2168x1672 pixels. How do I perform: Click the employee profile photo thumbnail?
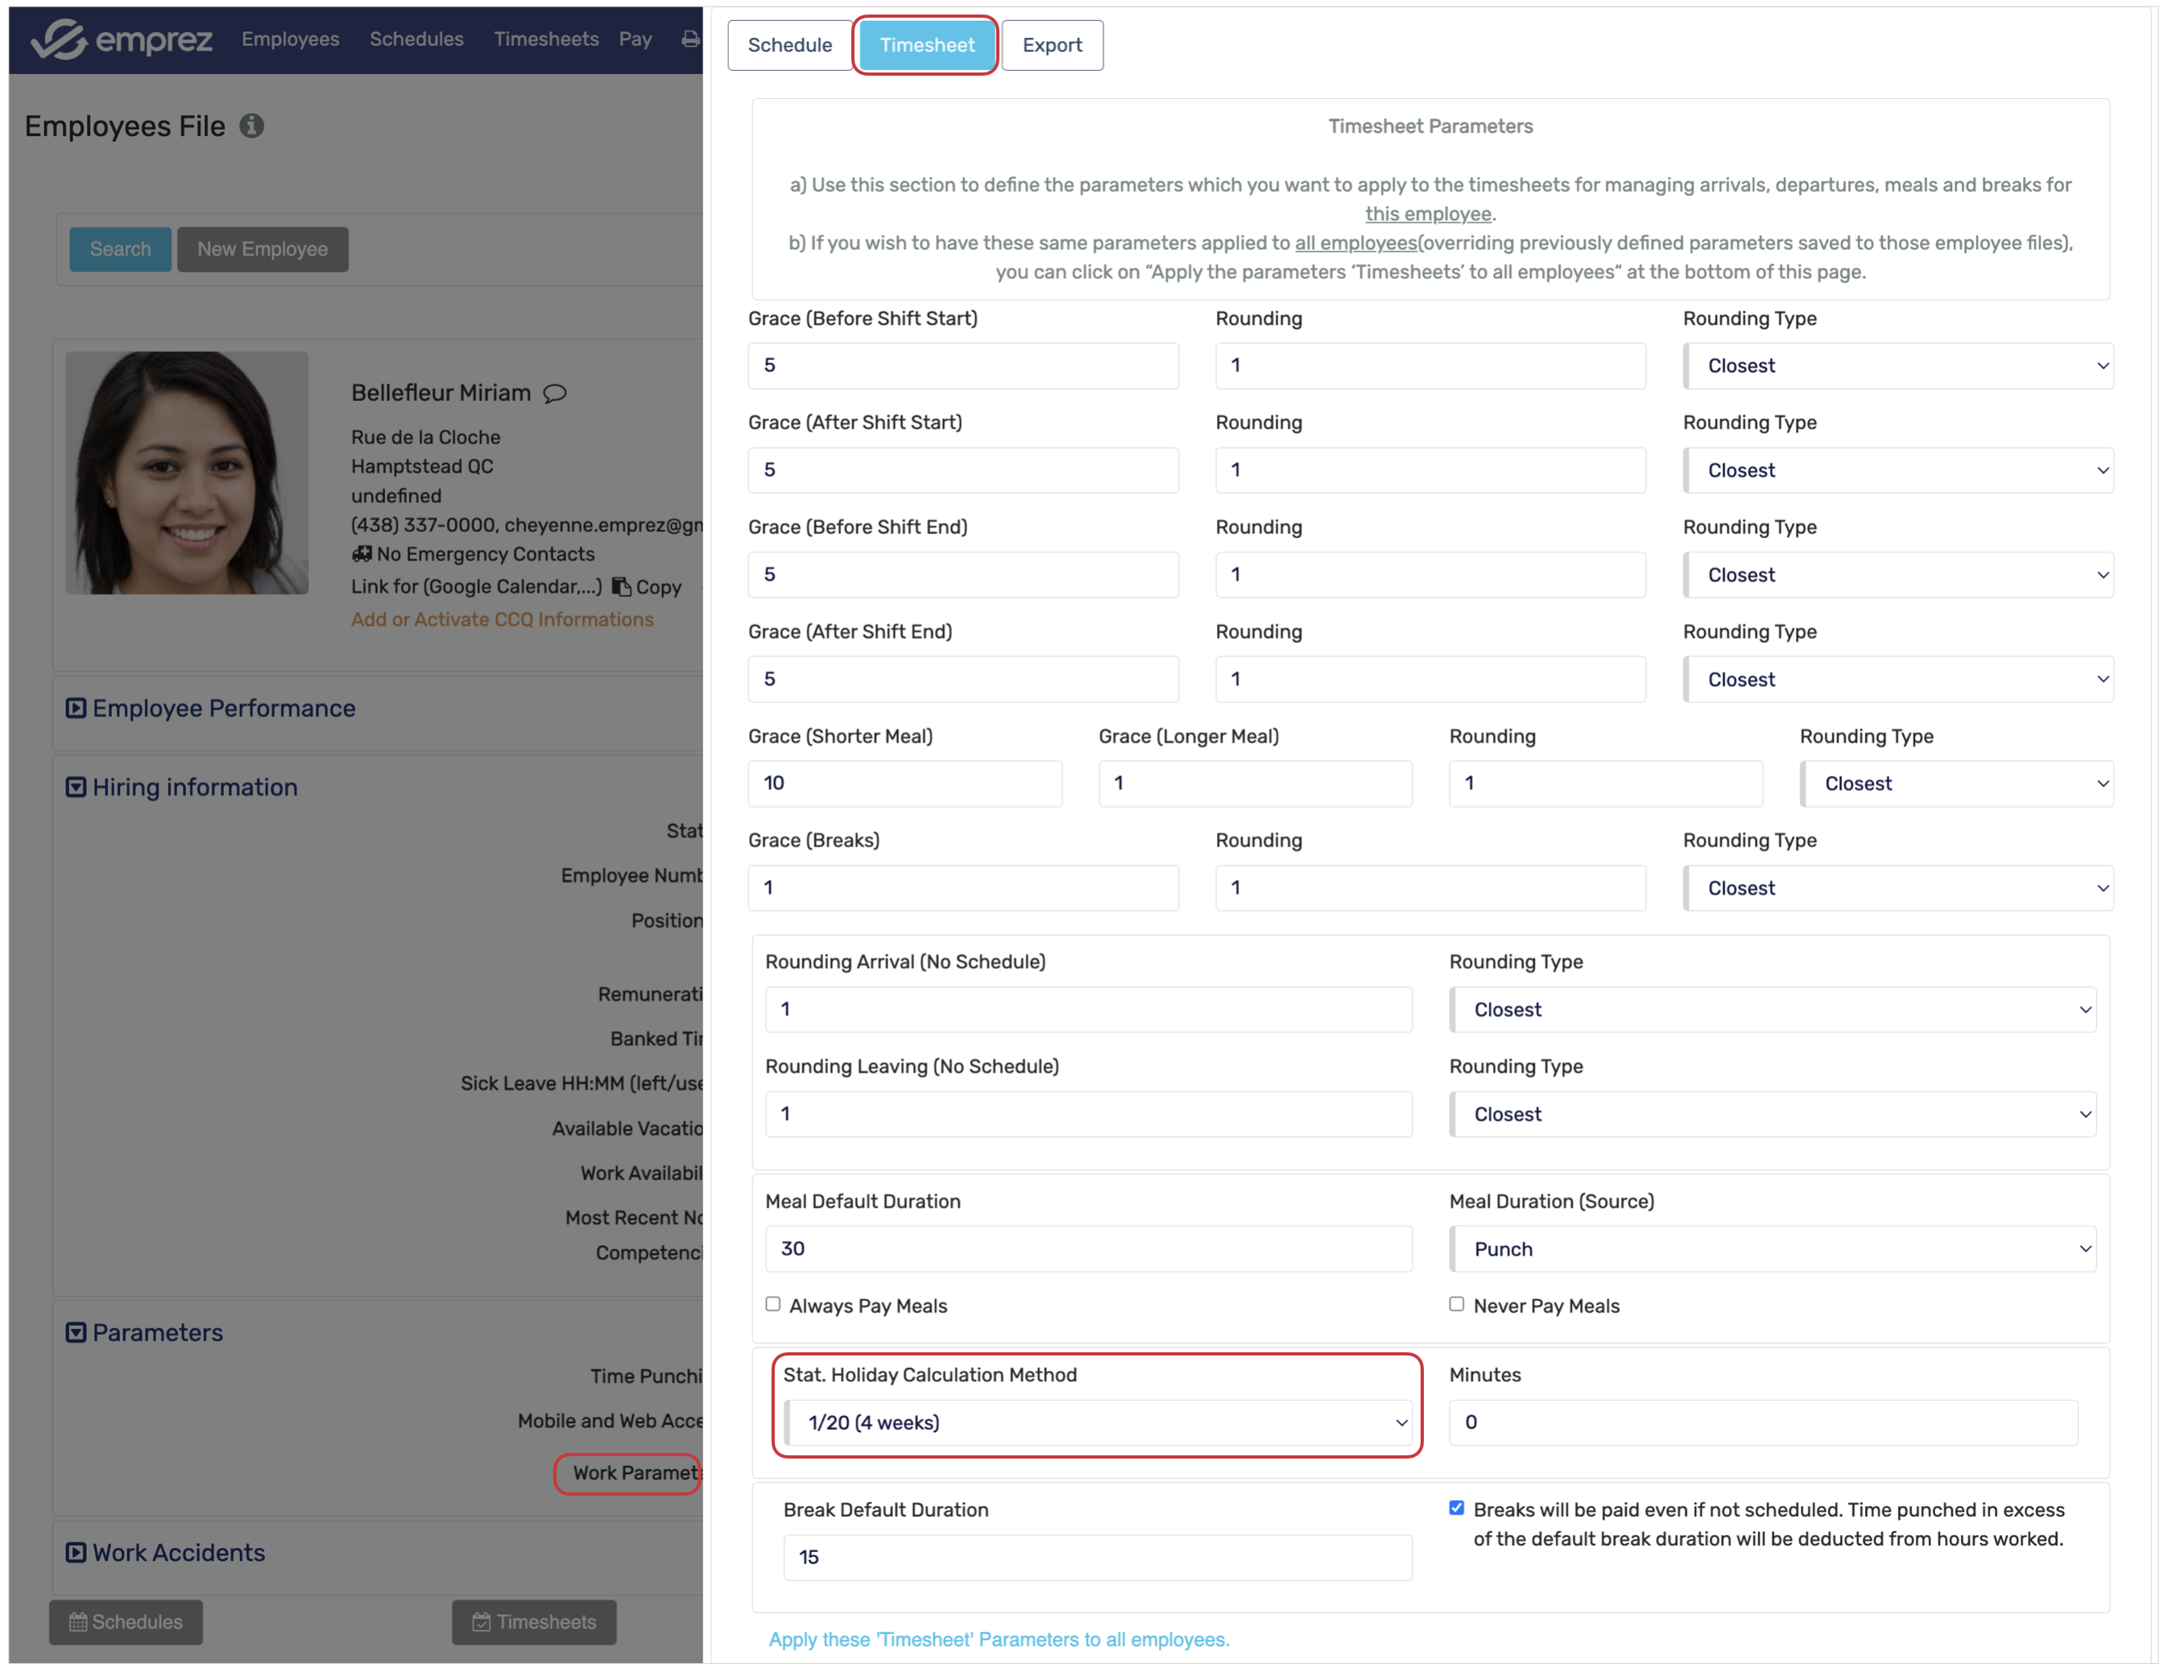(187, 473)
